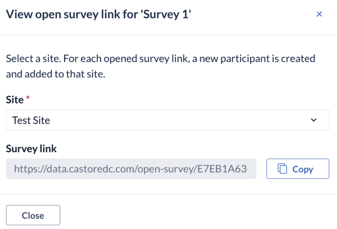Copy the survey link with the Copy button

[x=298, y=169]
